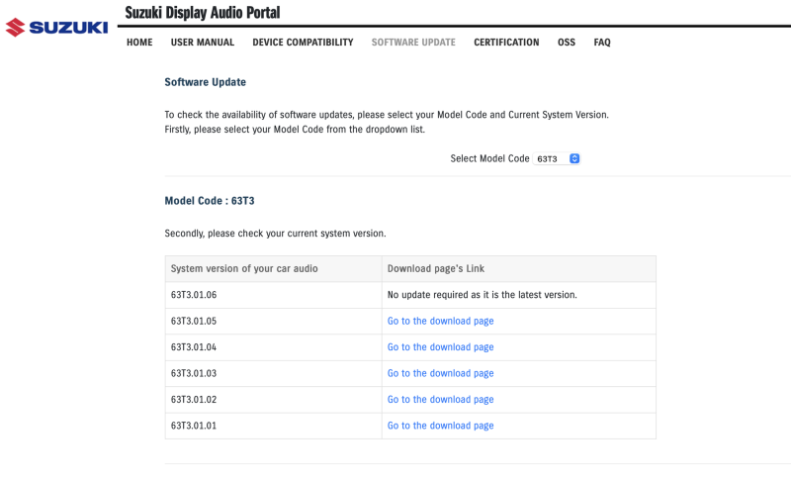Click 'No update required' latest version text
Viewport: 791px width, 480px height.
(483, 295)
